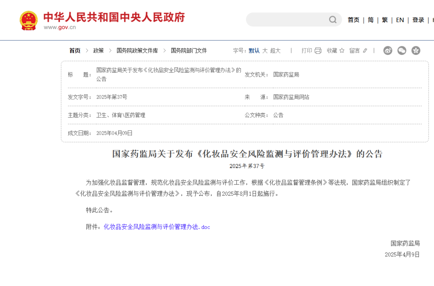Click issuing agency value 国家药监局
This screenshot has width=434, height=286.
coord(286,75)
